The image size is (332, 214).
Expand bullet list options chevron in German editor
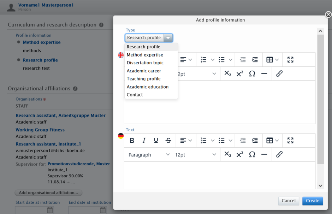pos(231,141)
